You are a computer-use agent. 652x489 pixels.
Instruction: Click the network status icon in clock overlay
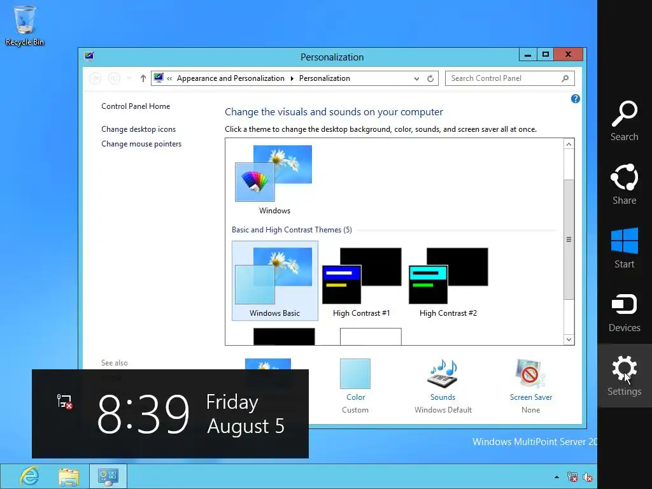click(x=64, y=401)
